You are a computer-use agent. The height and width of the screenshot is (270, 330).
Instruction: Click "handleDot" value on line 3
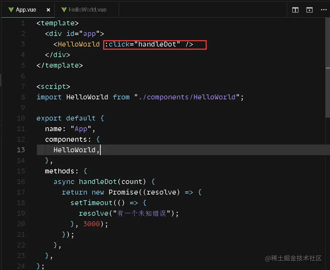coord(157,44)
